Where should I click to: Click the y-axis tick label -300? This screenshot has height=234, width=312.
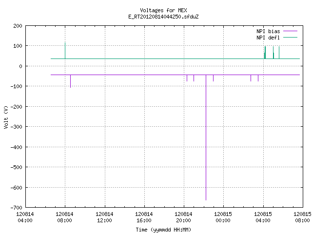point(16,127)
